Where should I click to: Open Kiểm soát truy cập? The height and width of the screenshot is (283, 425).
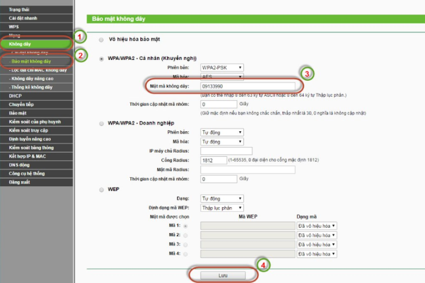[36, 131]
